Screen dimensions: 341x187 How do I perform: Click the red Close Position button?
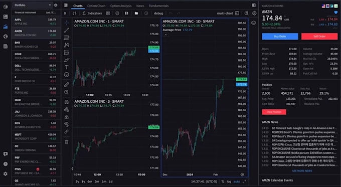274,112
